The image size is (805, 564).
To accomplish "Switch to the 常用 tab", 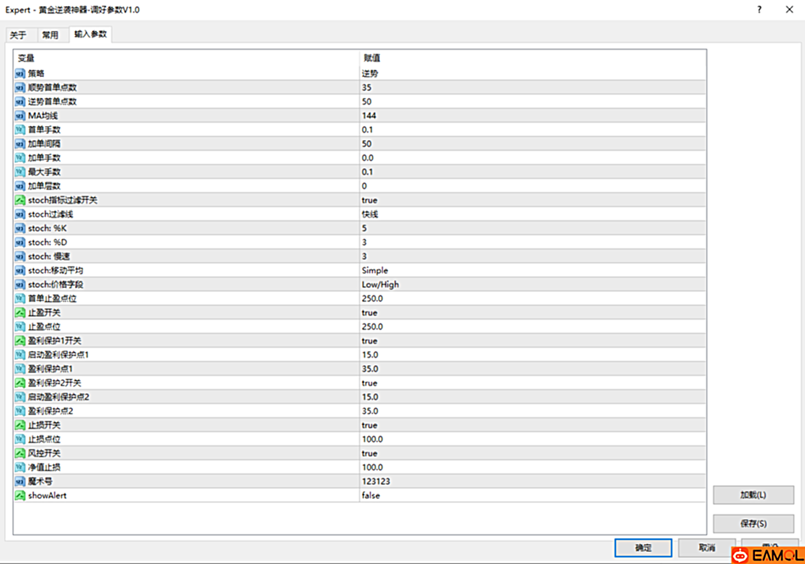I will 50,35.
